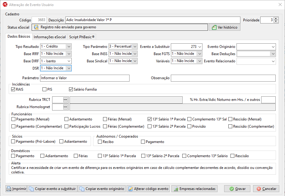This screenshot has width=285, height=196.
Task: Check the Férias (Mensal) checkbox
Action: [105, 119]
